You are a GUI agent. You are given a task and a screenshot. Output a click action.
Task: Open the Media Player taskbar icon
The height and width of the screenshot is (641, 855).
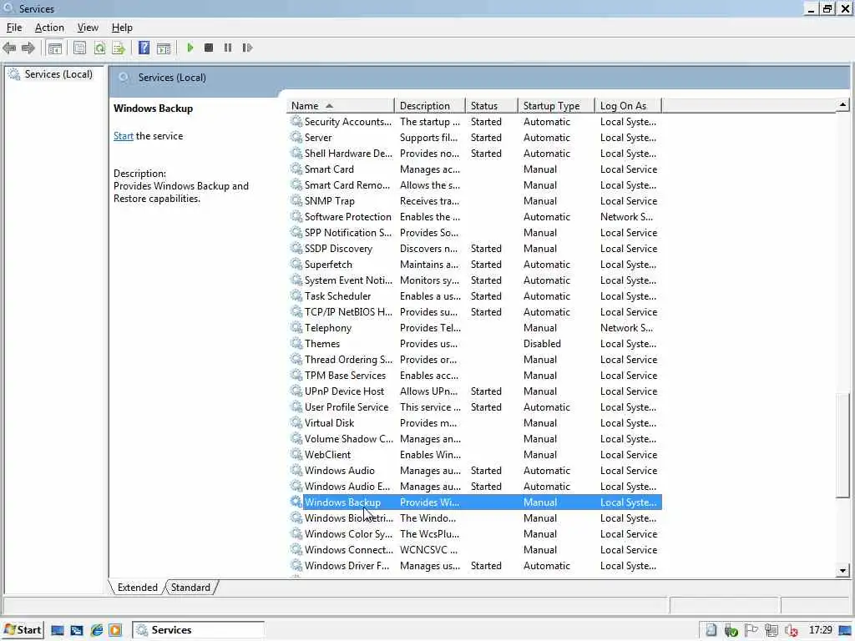click(x=115, y=630)
